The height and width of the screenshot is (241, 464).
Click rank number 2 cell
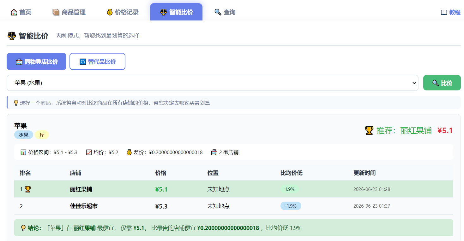tap(21, 206)
